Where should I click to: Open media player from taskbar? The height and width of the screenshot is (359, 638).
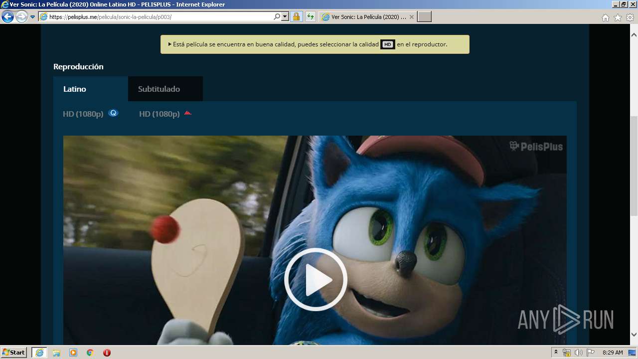(x=73, y=353)
